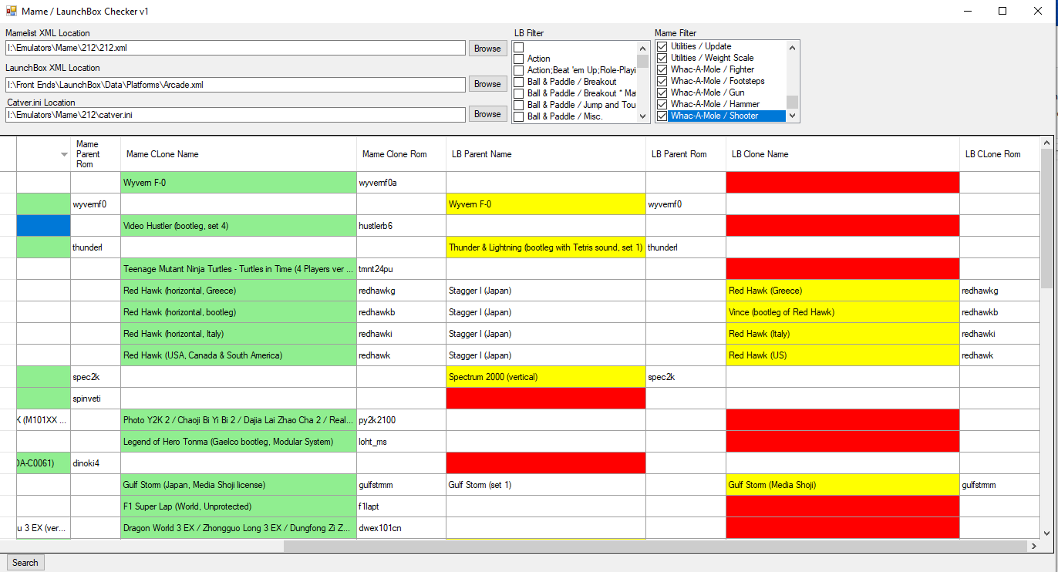The image size is (1058, 572).
Task: Click the app icon in the title bar
Action: [12, 11]
